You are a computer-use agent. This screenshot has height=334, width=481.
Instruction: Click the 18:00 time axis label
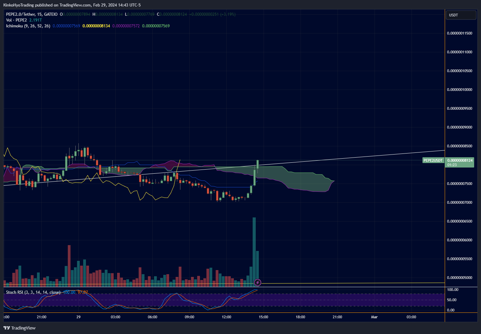300,317
